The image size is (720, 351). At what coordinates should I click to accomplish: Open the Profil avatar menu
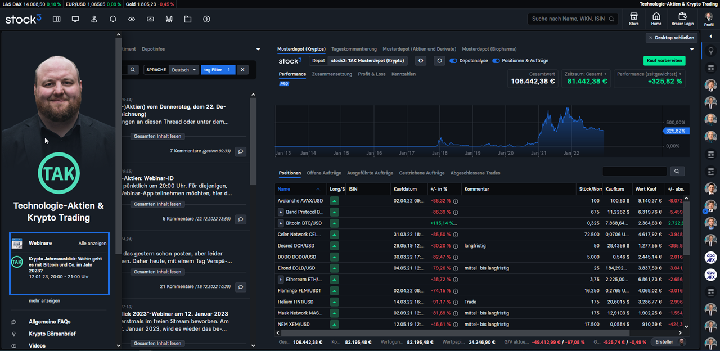(709, 19)
